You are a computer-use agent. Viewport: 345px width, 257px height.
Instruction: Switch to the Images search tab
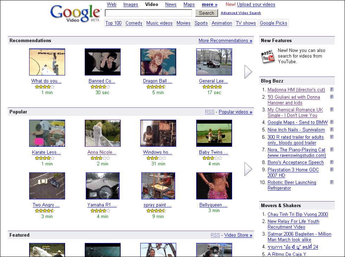point(131,5)
